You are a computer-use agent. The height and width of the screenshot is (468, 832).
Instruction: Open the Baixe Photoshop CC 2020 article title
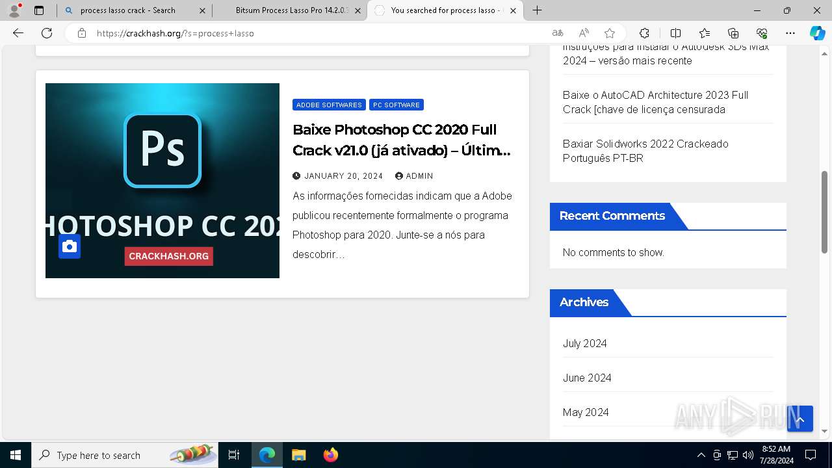pos(402,140)
